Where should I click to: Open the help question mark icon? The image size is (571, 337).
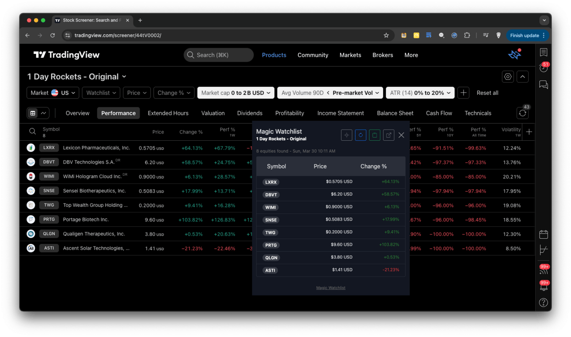(544, 303)
